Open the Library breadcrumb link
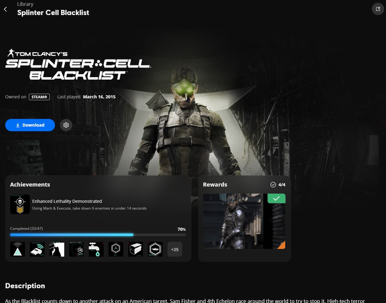Screen dimensions: 386x303 click(x=25, y=4)
